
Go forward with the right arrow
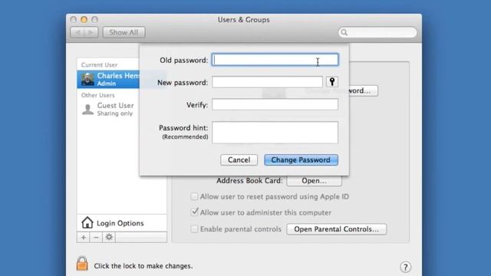(x=91, y=32)
